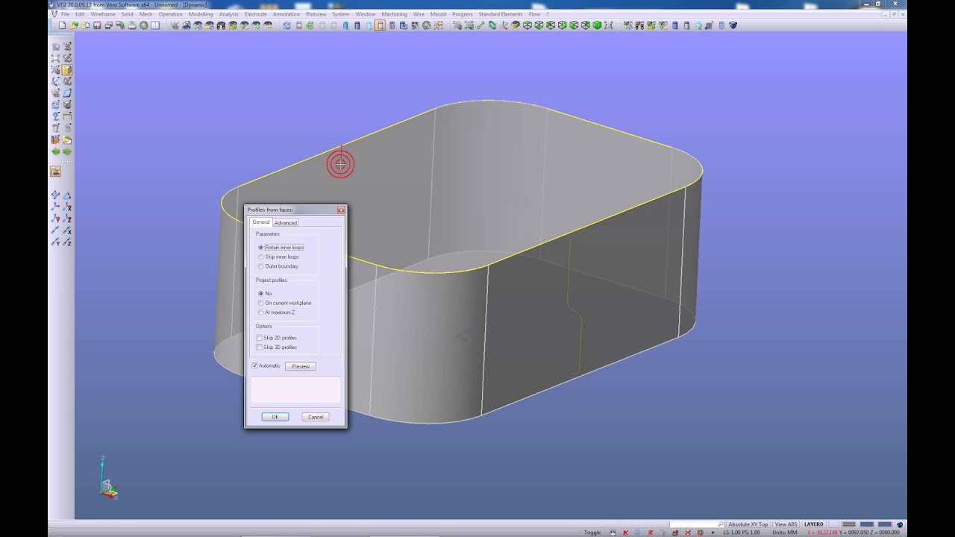Click the rectangle frame icon in the left palette
This screenshot has width=955, height=537.
tap(55, 57)
